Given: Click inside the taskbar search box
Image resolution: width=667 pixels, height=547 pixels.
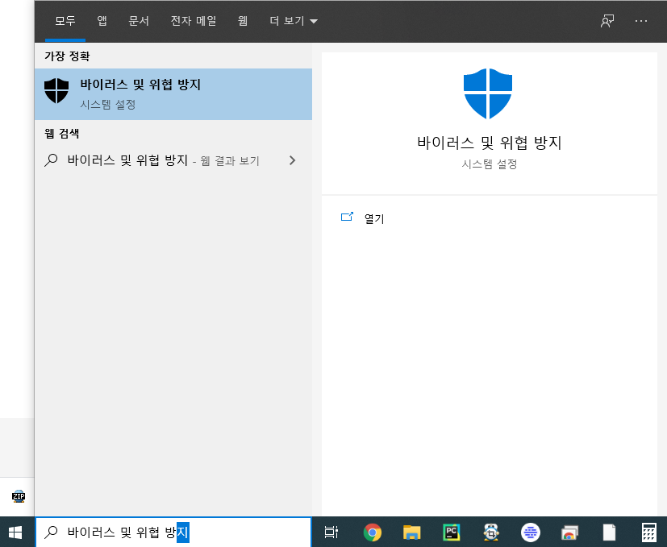Looking at the screenshot, I should (173, 532).
